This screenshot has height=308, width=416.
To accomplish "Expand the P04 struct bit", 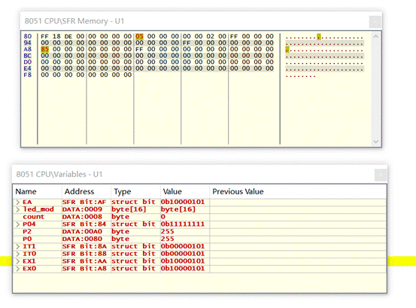I will [18, 224].
